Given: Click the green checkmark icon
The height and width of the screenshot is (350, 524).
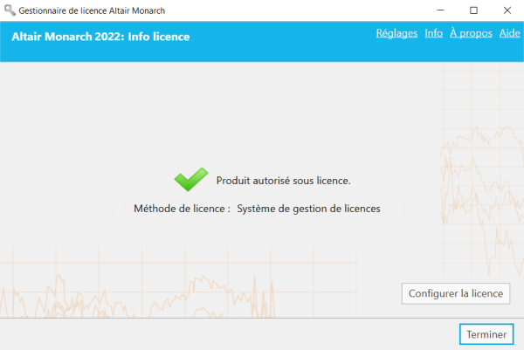Looking at the screenshot, I should 190,179.
